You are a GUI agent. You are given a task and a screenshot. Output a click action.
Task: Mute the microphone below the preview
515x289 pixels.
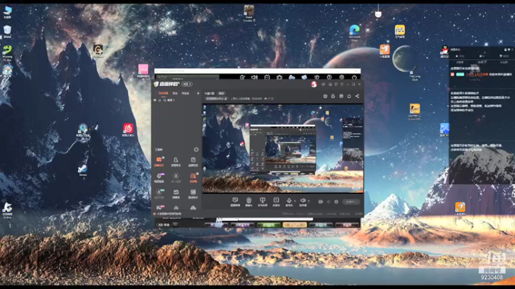tap(289, 201)
